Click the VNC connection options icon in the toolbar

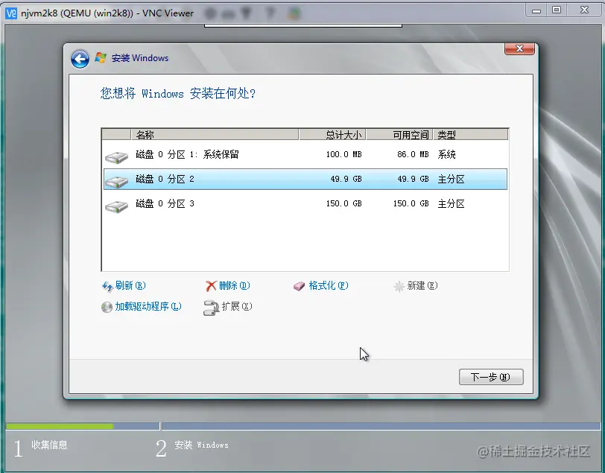coord(210,13)
